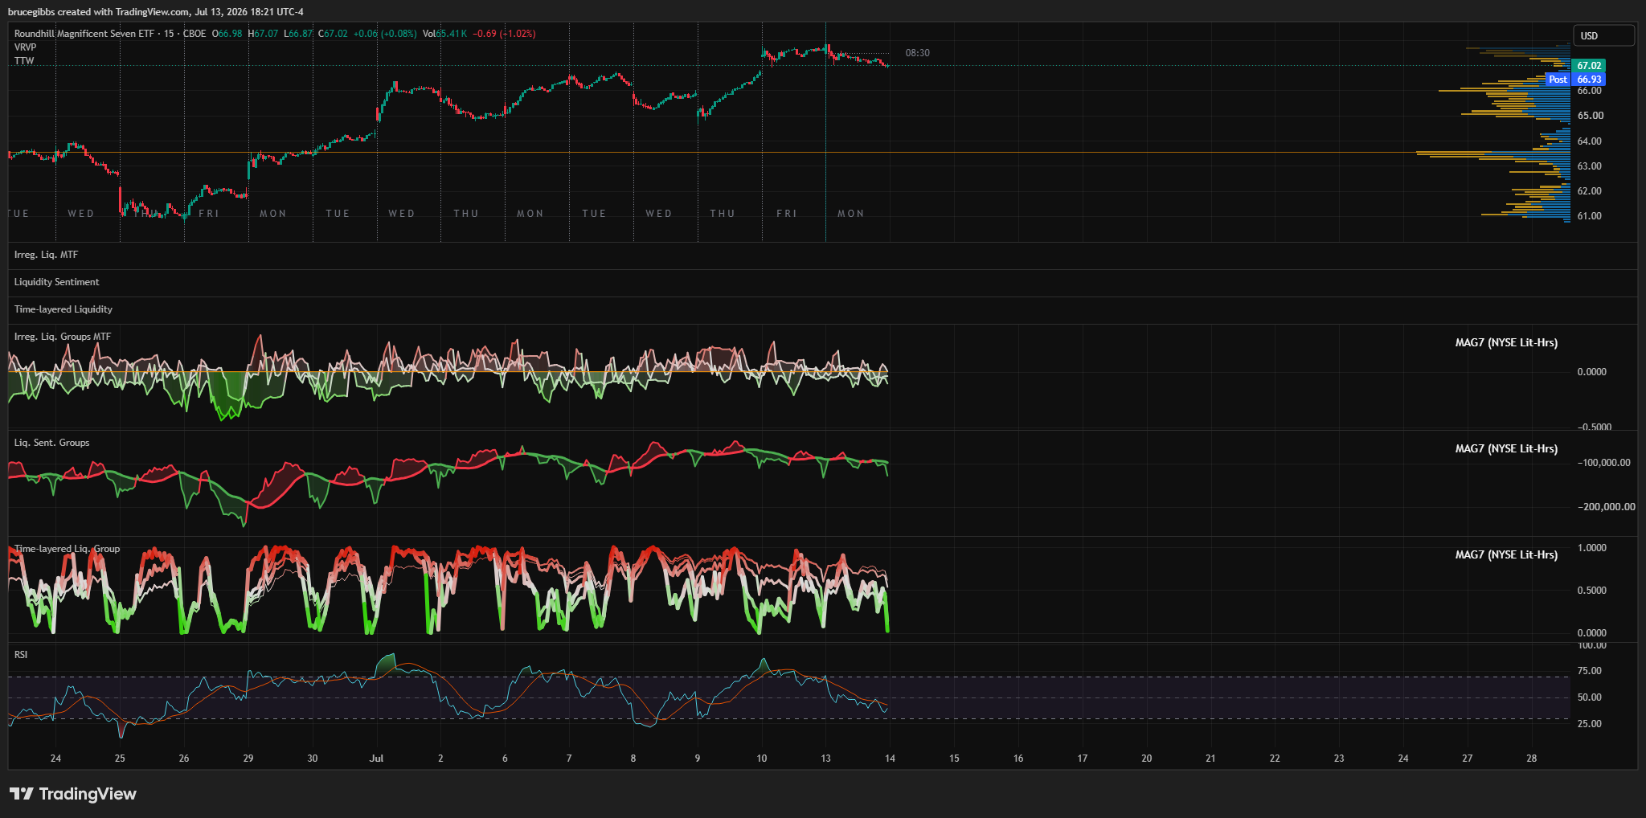
Task: Click MAG7 (NYSE Lit-Hrs) in Irreg. Liq. Groups pane
Action: pyautogui.click(x=1506, y=343)
